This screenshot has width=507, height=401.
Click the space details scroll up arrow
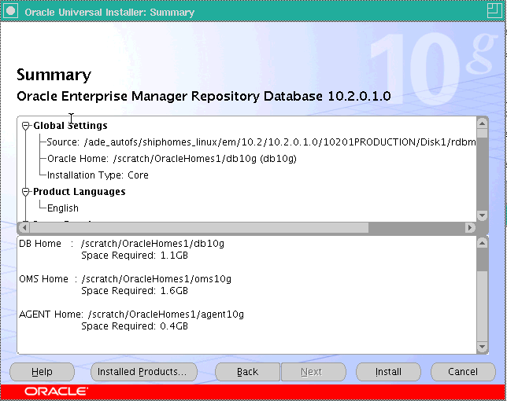tap(483, 243)
